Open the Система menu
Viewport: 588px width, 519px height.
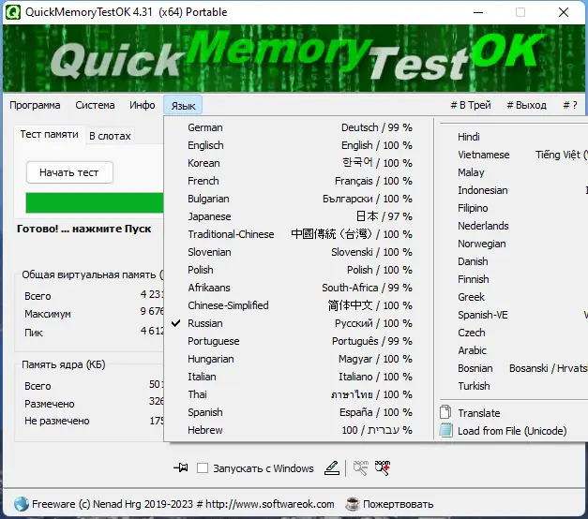(x=95, y=105)
